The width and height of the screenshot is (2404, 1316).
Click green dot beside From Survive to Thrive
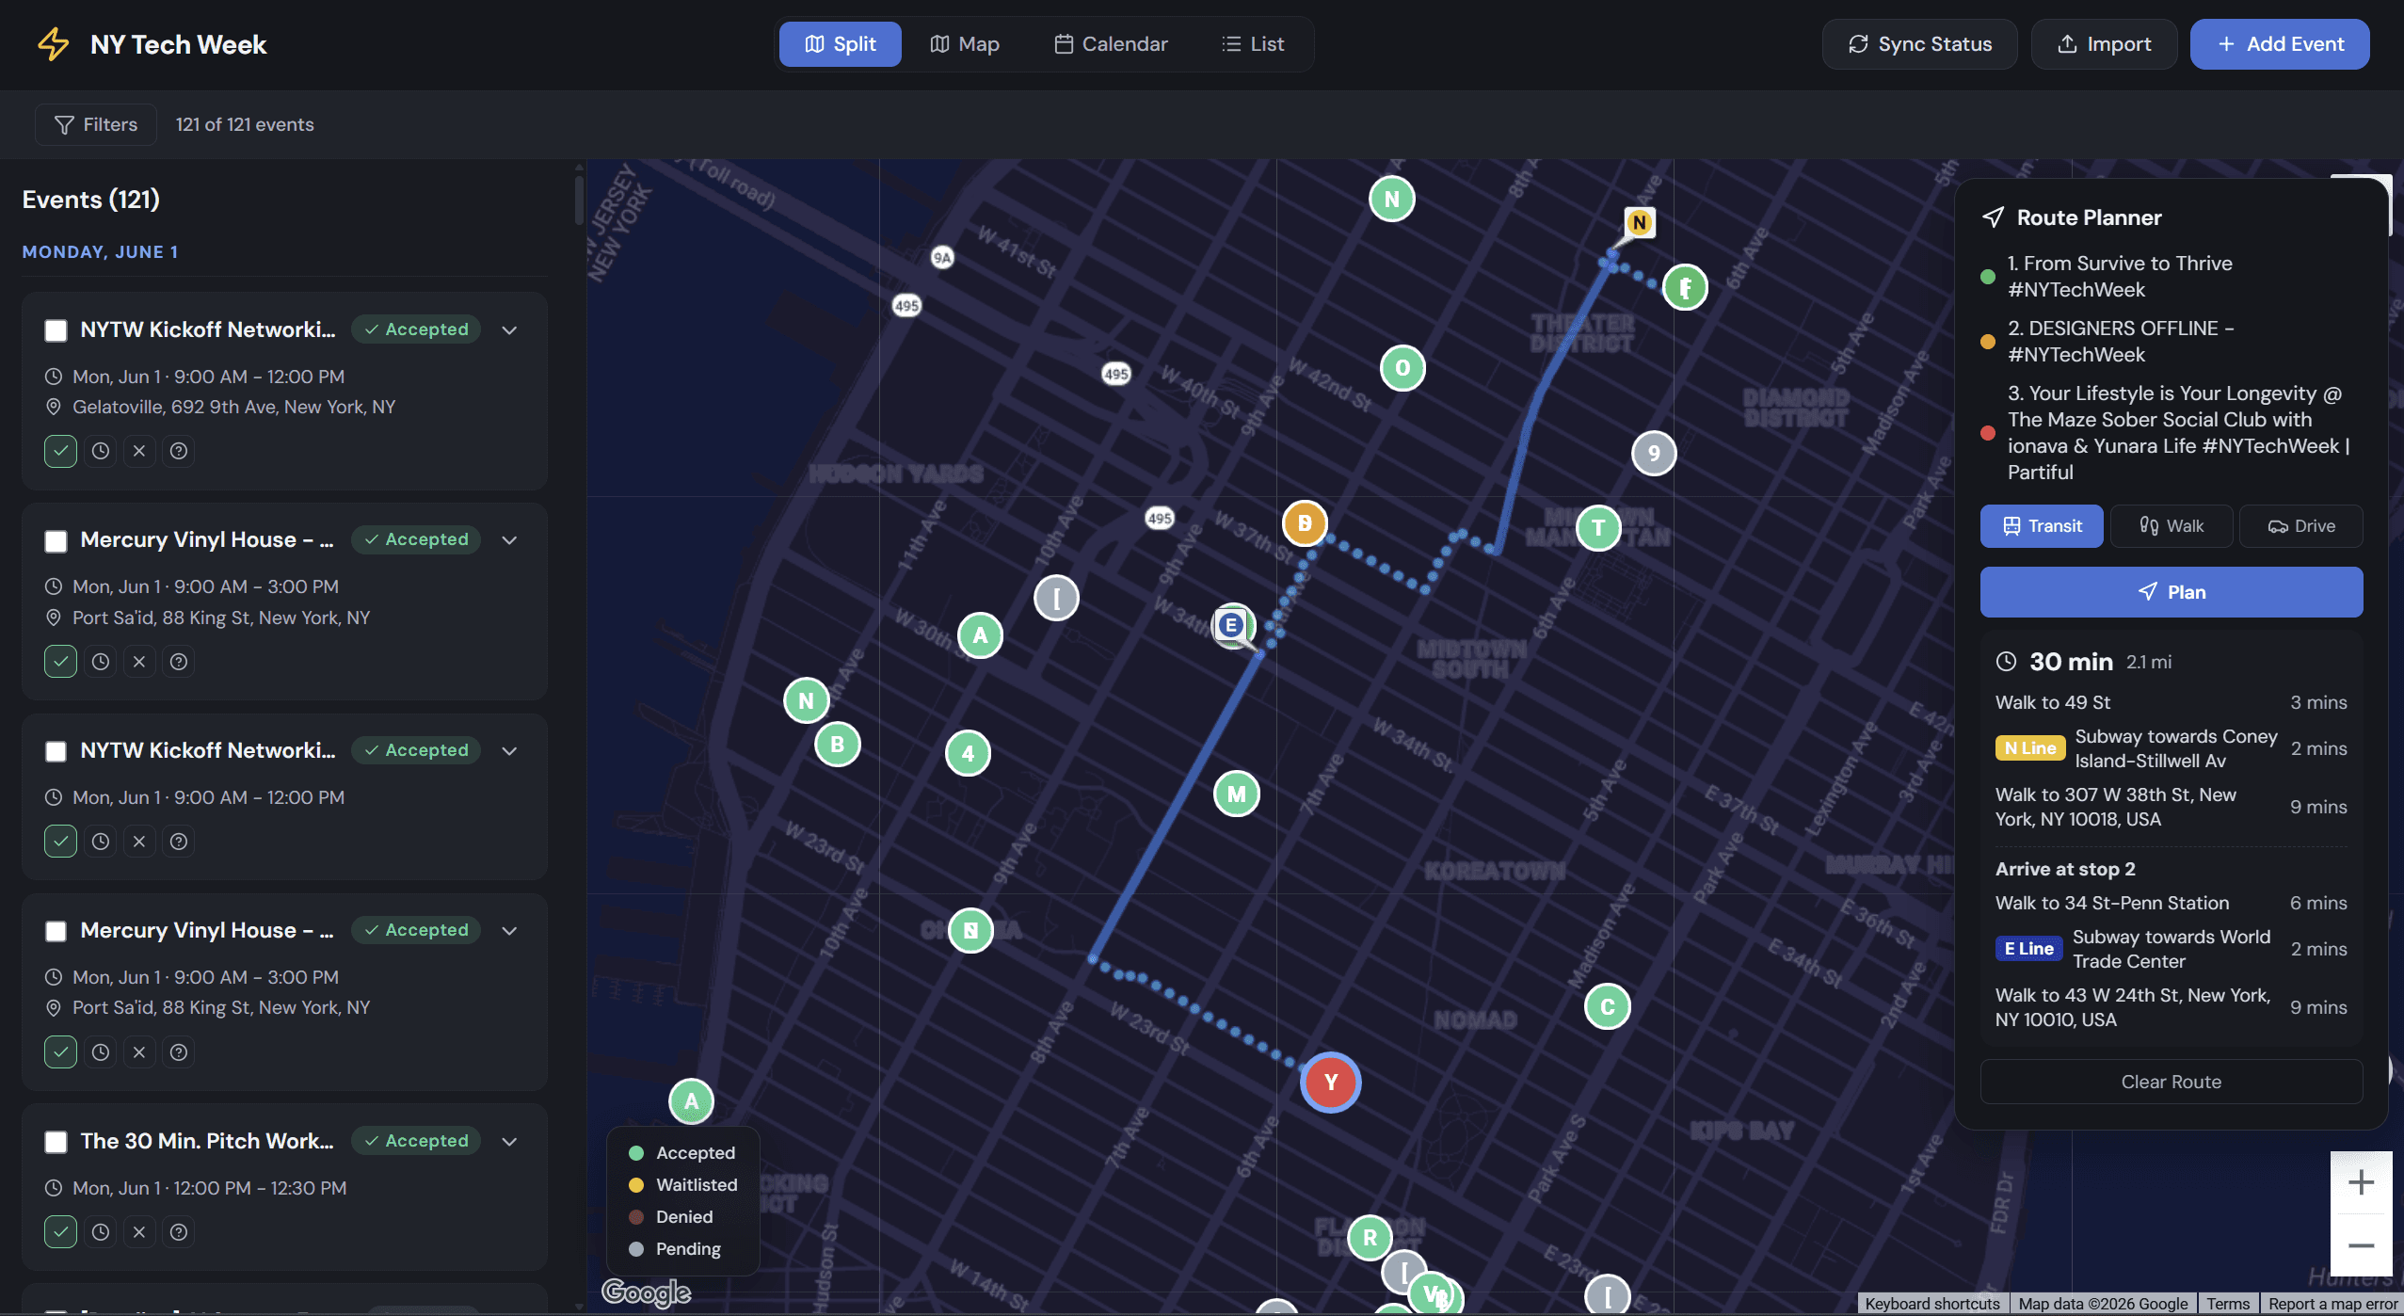1988,277
